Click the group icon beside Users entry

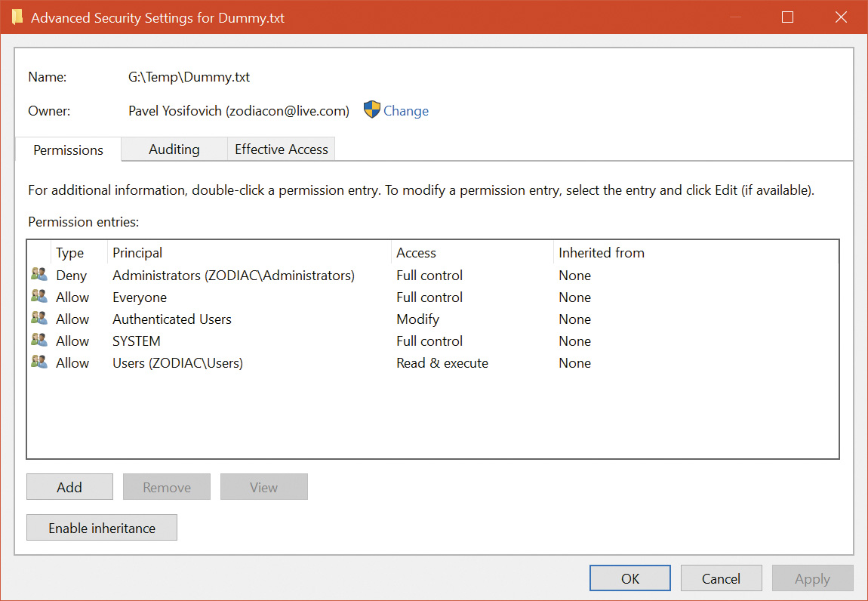39,362
